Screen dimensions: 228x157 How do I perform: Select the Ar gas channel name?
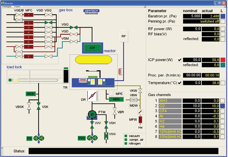(x=170, y=116)
